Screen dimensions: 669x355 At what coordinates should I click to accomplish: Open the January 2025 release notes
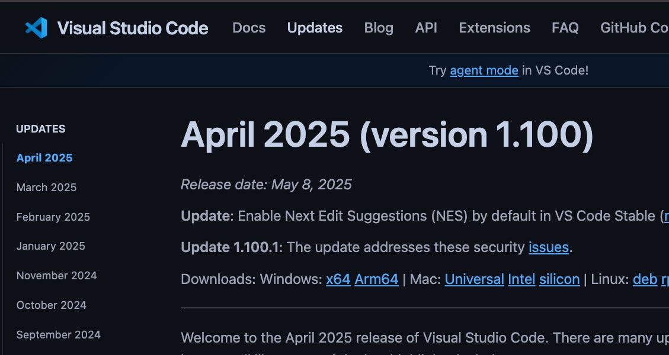point(50,246)
